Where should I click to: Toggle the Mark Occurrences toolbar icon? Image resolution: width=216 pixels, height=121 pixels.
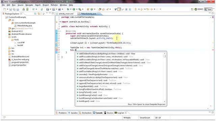pyautogui.click(x=119, y=9)
